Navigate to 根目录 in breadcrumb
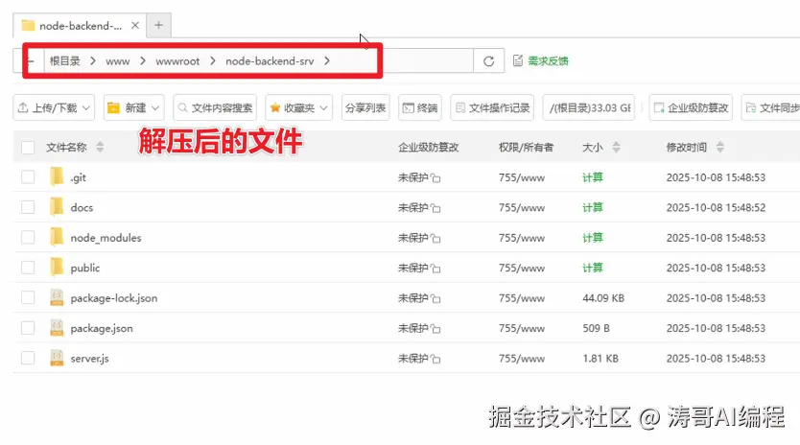The image size is (800, 445). click(x=65, y=61)
